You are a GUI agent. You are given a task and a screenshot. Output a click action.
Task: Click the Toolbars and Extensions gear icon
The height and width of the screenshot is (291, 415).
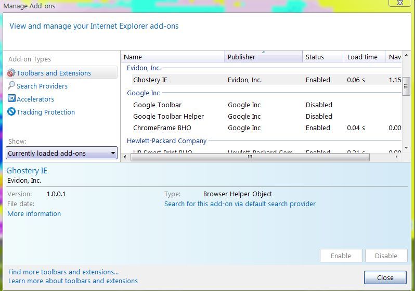(x=11, y=73)
